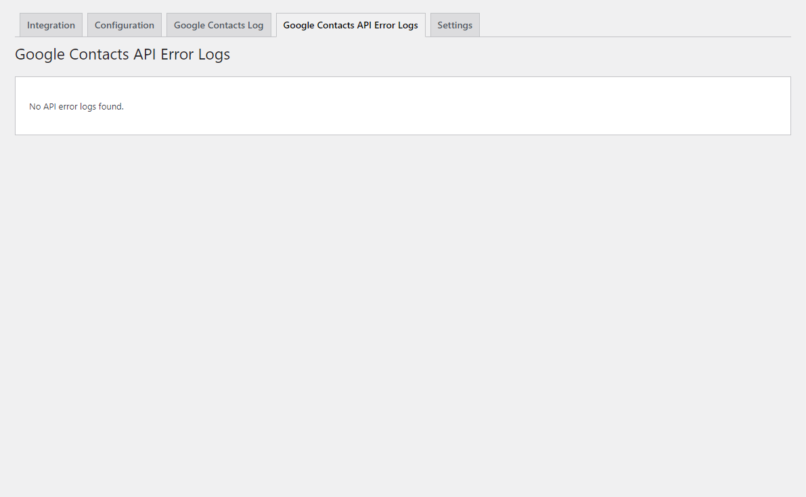Open the Integration tab
The height and width of the screenshot is (497, 806).
click(51, 25)
